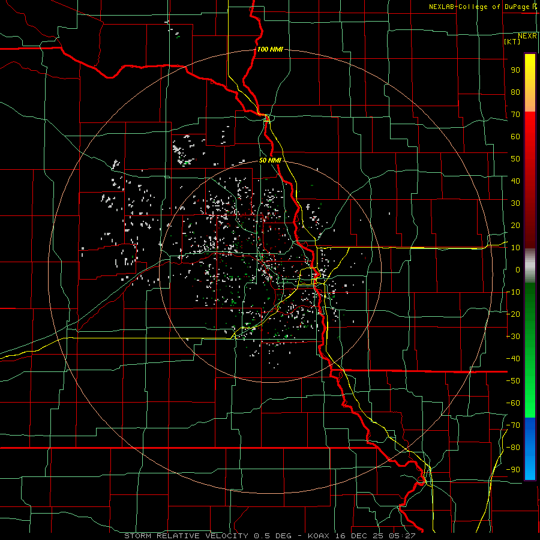This screenshot has height=540, width=540.
Task: Click the 50 NMI range ring label
Action: coord(270,160)
